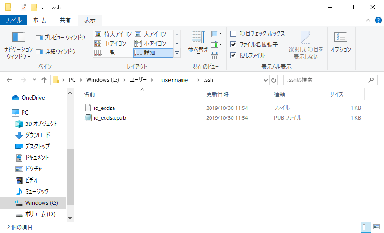384x233 pixels.
Task: Select Extra large icons (特大アイコン) layout
Action: click(x=113, y=34)
